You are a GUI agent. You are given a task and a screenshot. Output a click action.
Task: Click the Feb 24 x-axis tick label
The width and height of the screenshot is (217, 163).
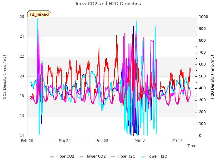pos(65,141)
